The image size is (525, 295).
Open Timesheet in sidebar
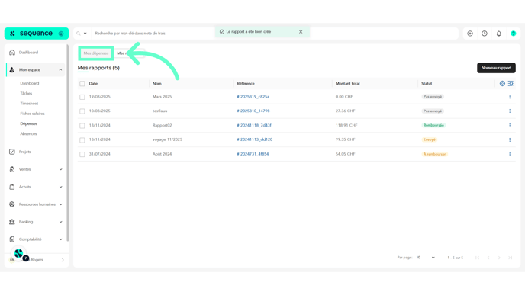(x=29, y=104)
